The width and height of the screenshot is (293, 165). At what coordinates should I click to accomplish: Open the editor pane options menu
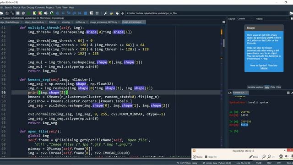pos(224,22)
